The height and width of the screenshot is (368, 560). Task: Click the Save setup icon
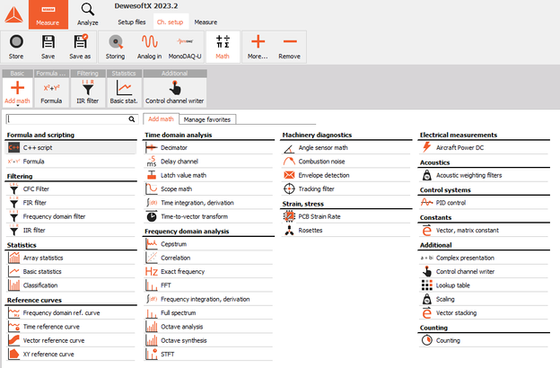point(48,47)
